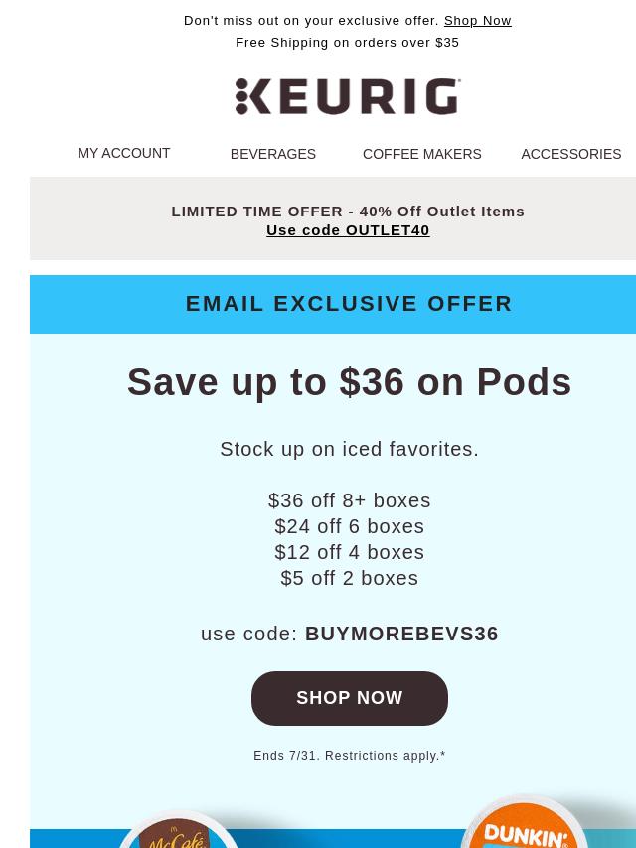The image size is (636, 848).
Task: Click the Use code OUTLET40 link
Action: pos(348,230)
